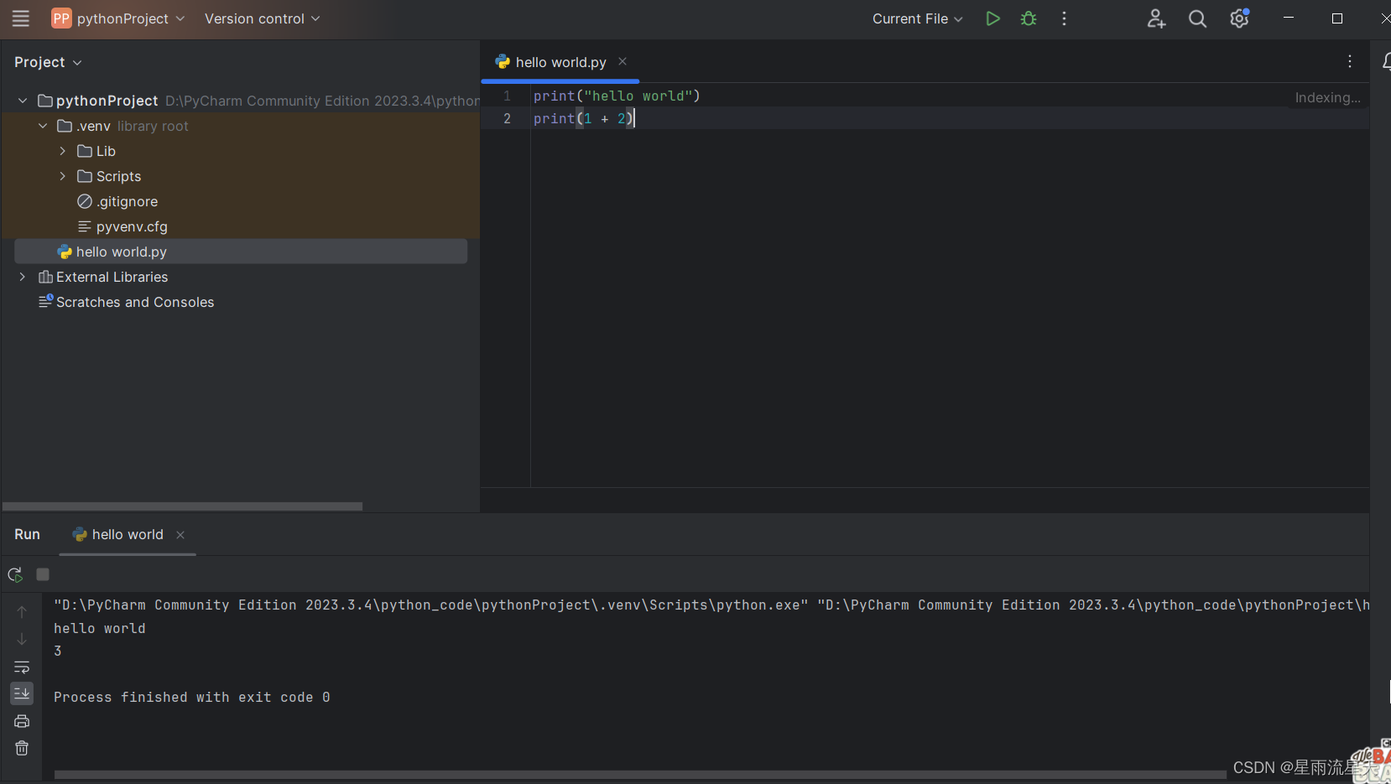Maximize the PyCharm window
This screenshot has height=784, width=1391.
point(1337,18)
